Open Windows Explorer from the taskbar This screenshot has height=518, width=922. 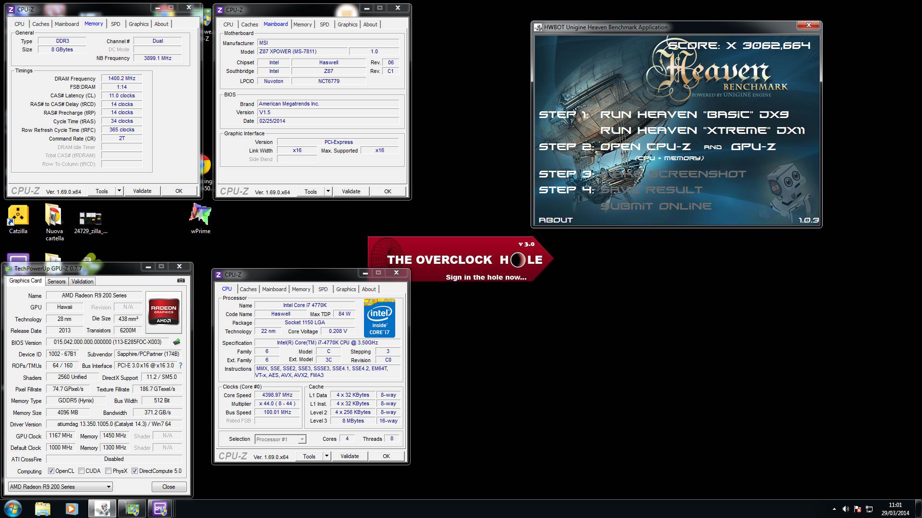[43, 509]
